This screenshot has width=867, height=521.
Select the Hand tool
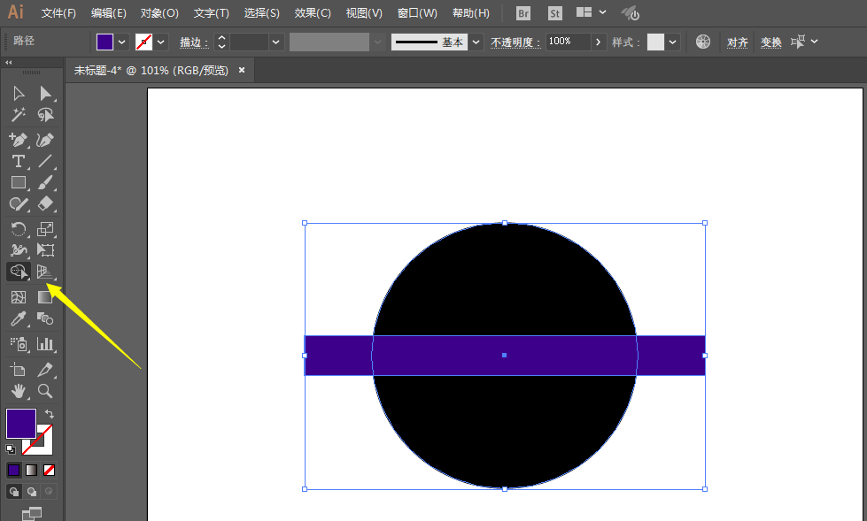19,391
